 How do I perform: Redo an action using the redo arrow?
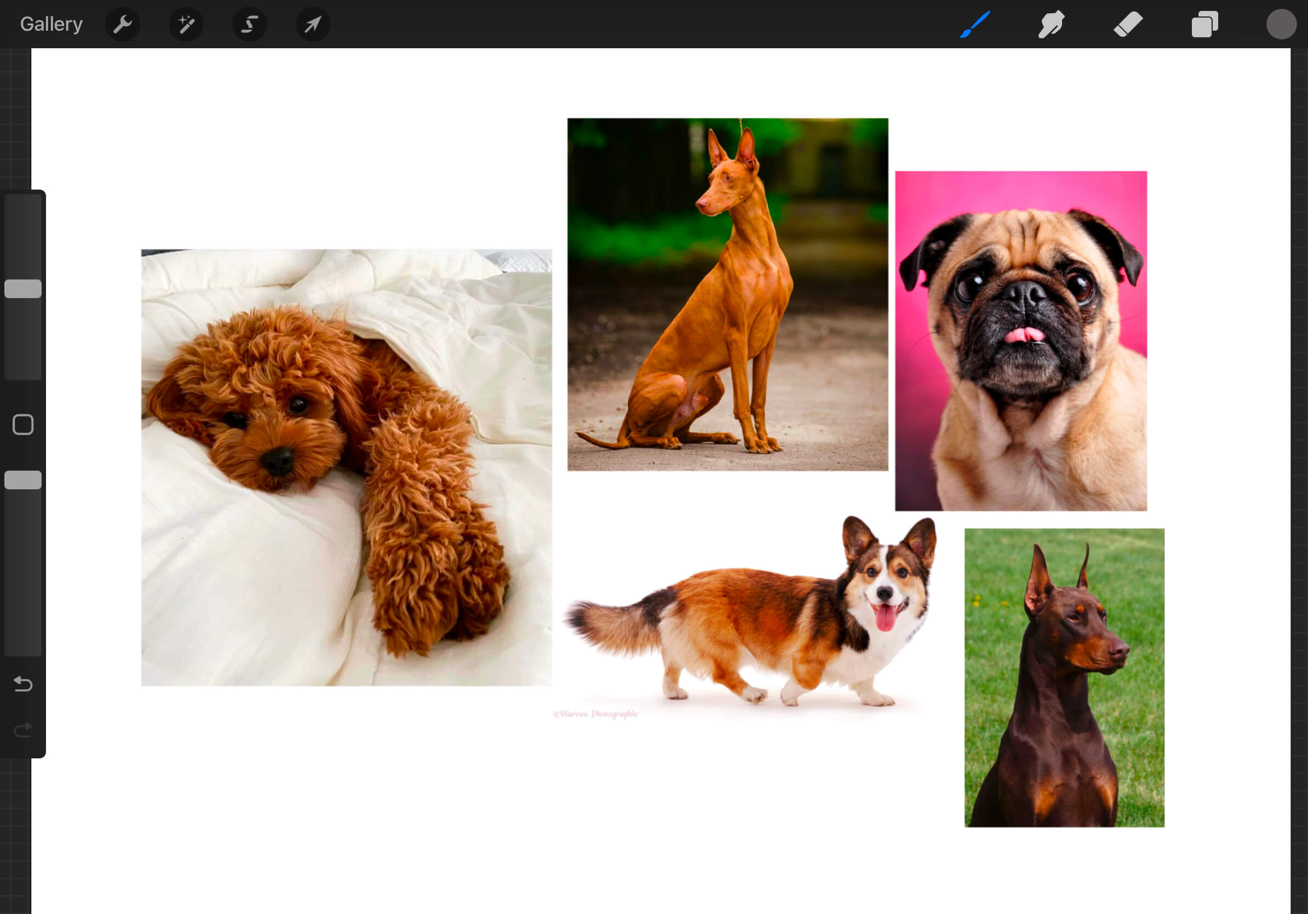tap(24, 729)
